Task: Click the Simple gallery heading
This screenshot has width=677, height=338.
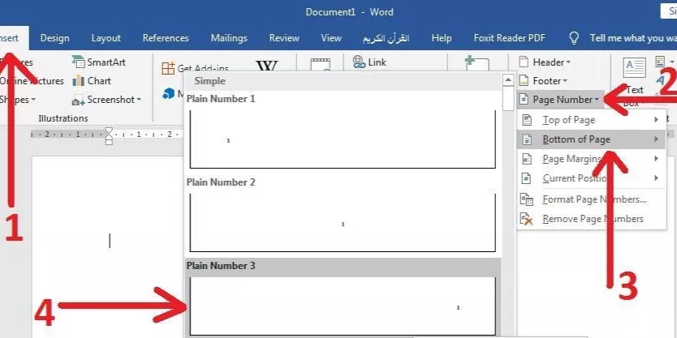Action: (x=209, y=81)
